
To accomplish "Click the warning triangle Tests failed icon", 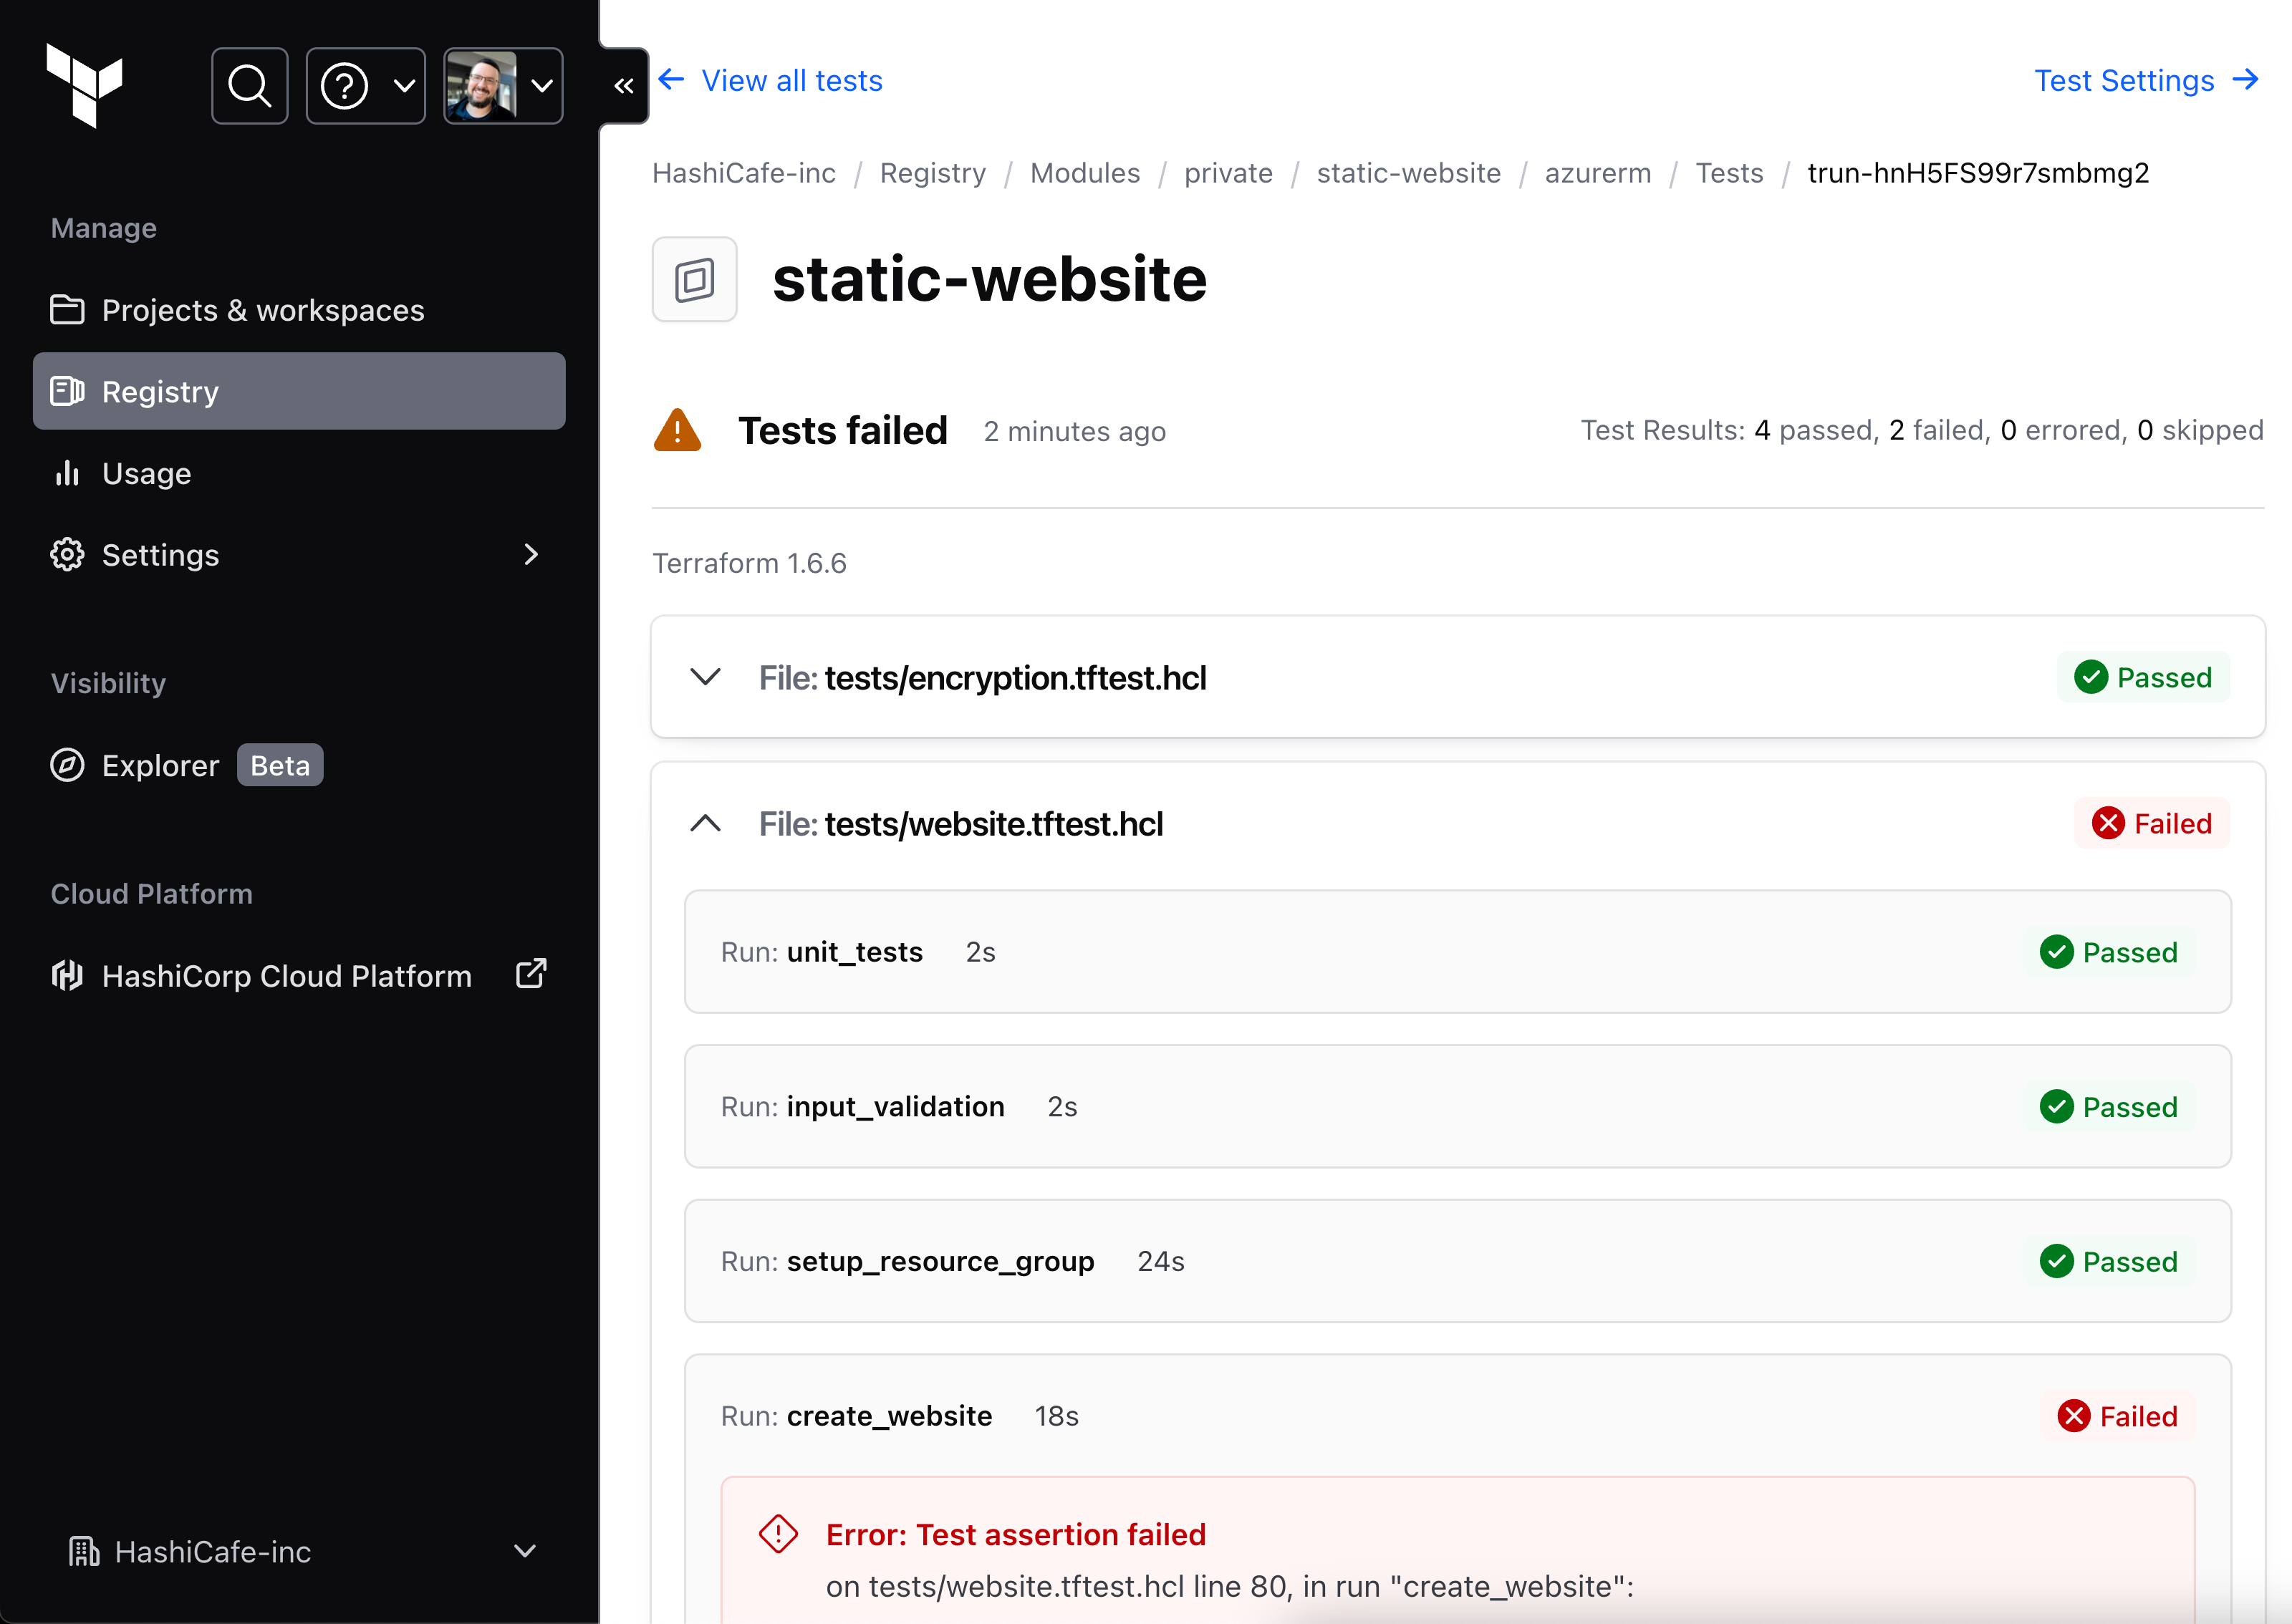I will pyautogui.click(x=677, y=430).
